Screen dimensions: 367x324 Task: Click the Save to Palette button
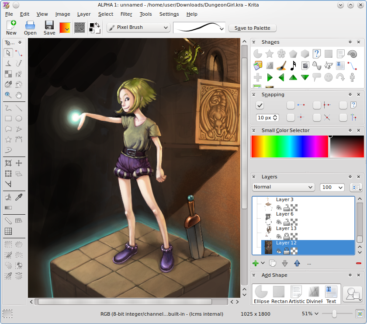(252, 28)
